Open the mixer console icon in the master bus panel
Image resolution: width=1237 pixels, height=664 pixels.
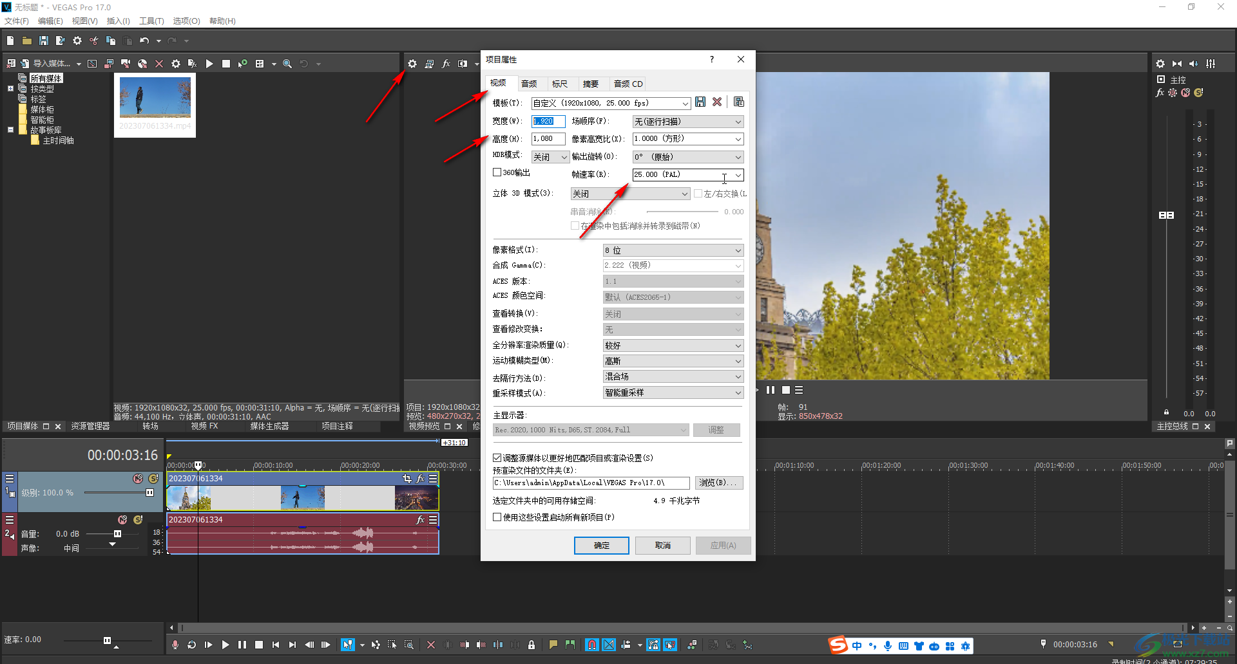tap(1211, 64)
